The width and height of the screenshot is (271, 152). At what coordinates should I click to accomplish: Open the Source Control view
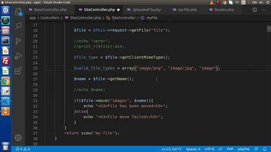pyautogui.click(x=18, y=41)
